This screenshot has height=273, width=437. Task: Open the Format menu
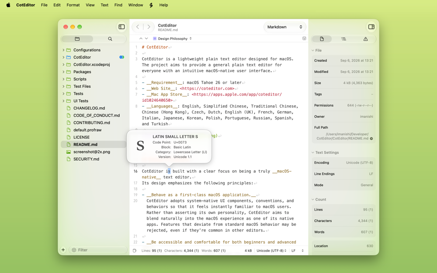(x=73, y=5)
